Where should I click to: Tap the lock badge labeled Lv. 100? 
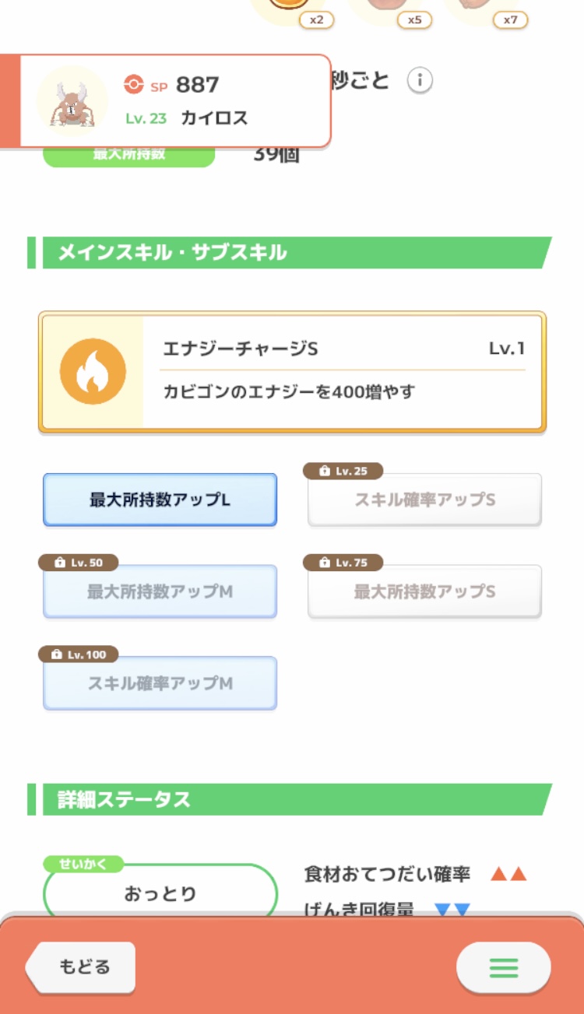(x=78, y=654)
